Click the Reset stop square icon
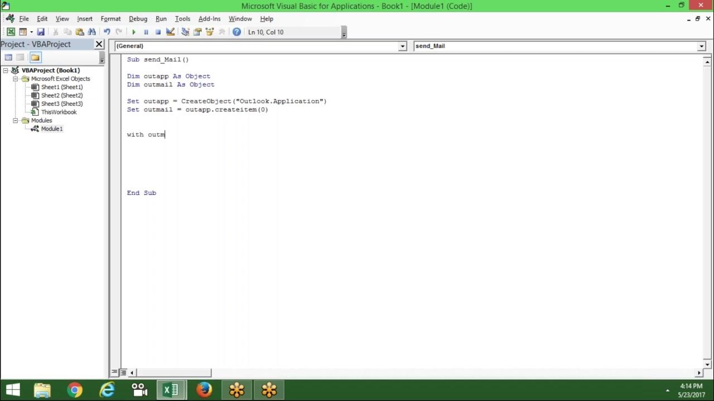Screen dimensions: 714x401 [x=158, y=32]
